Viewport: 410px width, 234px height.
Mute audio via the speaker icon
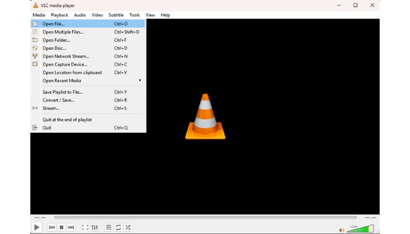point(341,230)
